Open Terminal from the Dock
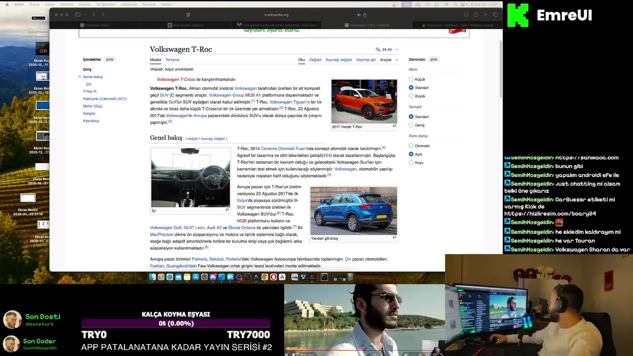Image resolution: width=633 pixels, height=356 pixels. click(x=247, y=277)
